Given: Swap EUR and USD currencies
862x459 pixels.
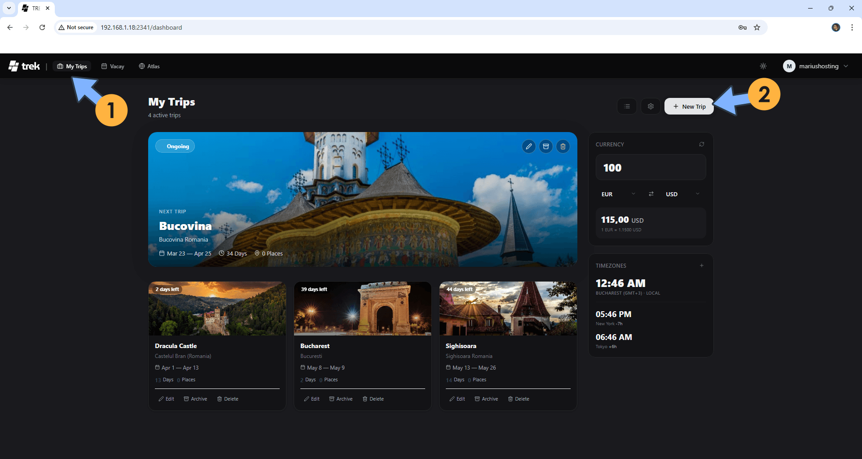Looking at the screenshot, I should pyautogui.click(x=651, y=194).
